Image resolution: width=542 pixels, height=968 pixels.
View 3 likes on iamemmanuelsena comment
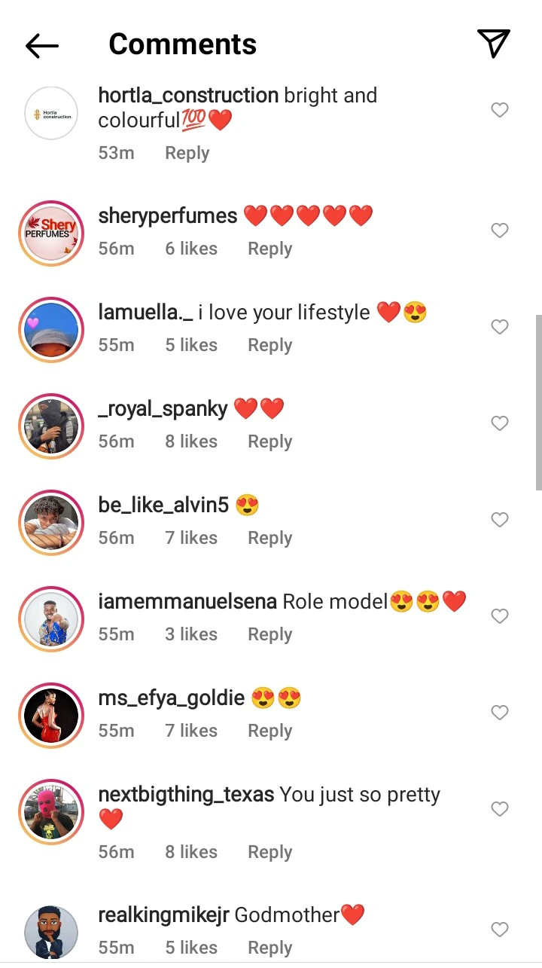point(191,634)
